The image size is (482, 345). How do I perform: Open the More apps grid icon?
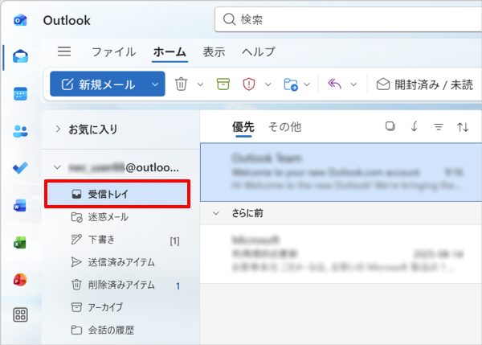coord(20,314)
